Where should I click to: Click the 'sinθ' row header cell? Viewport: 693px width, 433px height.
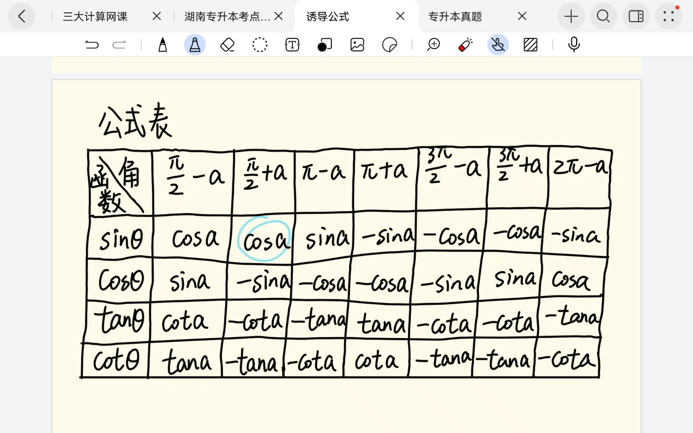[x=121, y=238]
